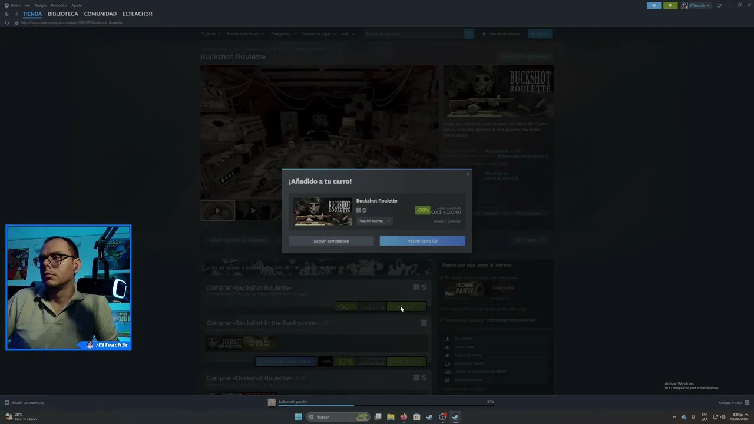Click 'Seguir comprando' button
Image resolution: width=754 pixels, height=424 pixels.
[x=331, y=241]
